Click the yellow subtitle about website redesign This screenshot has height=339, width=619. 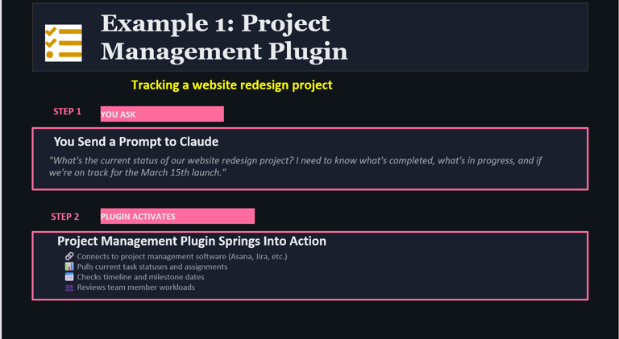pos(231,85)
